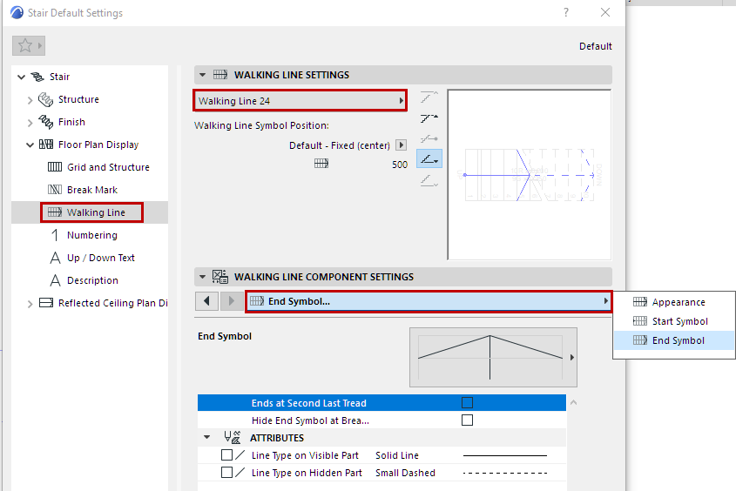Select Start Symbol from popup menu

(679, 321)
